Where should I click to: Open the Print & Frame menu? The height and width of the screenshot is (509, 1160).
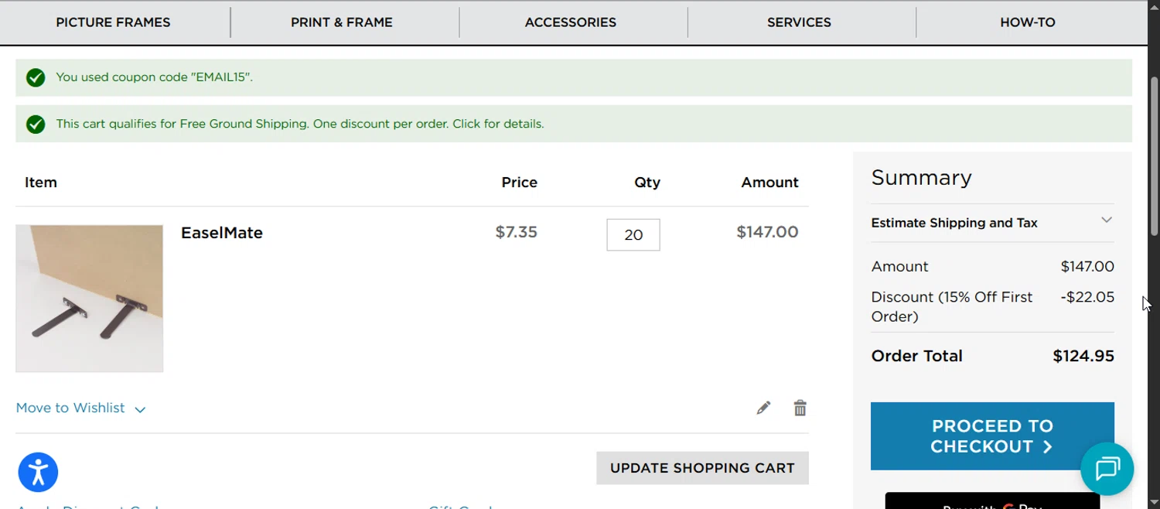[342, 22]
